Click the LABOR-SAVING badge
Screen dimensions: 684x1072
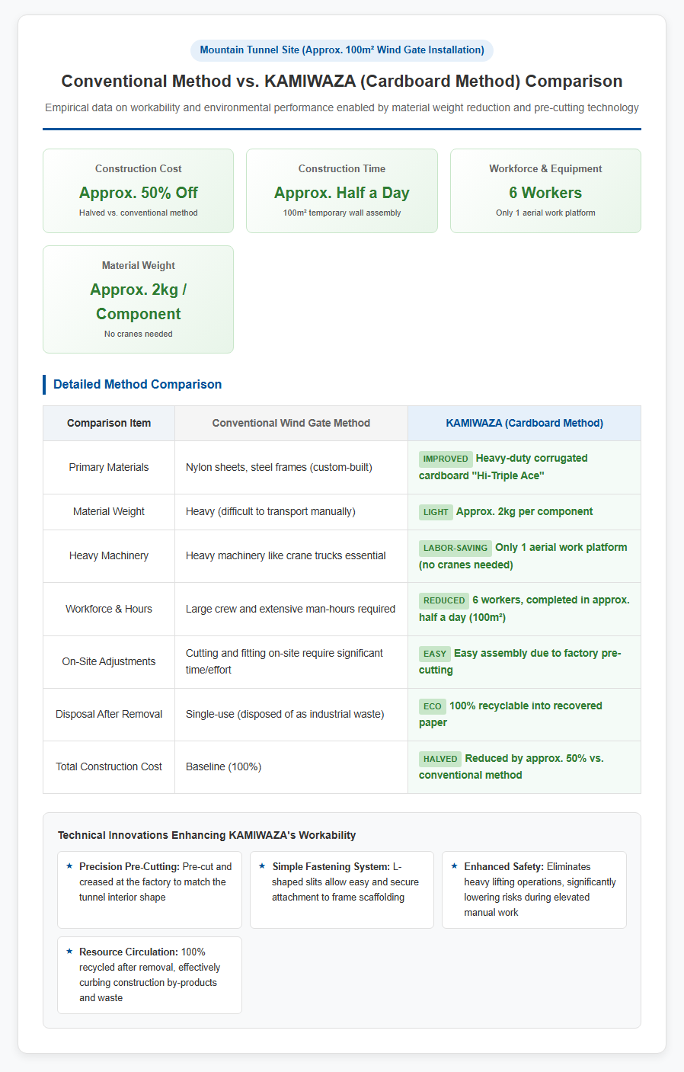455,548
